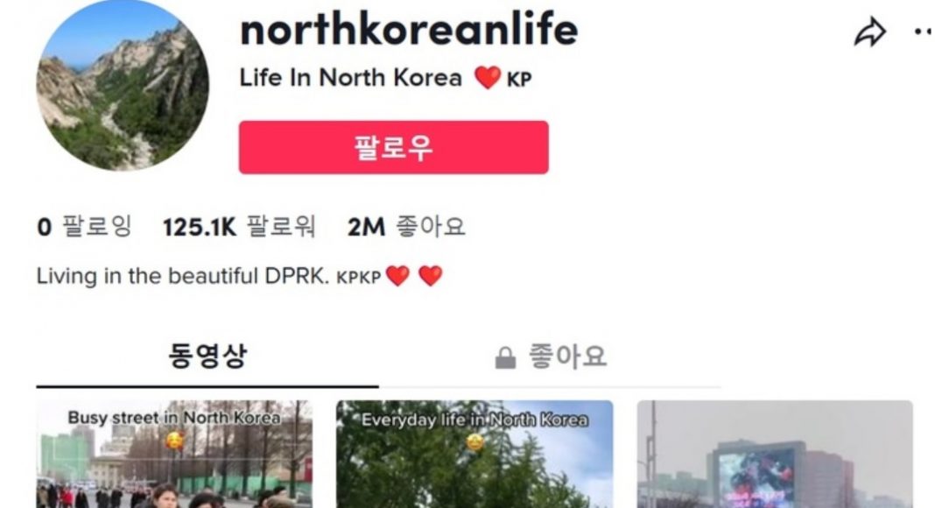The width and height of the screenshot is (935, 508).
Task: Click the emoji on Busy street video
Action: pos(174,440)
